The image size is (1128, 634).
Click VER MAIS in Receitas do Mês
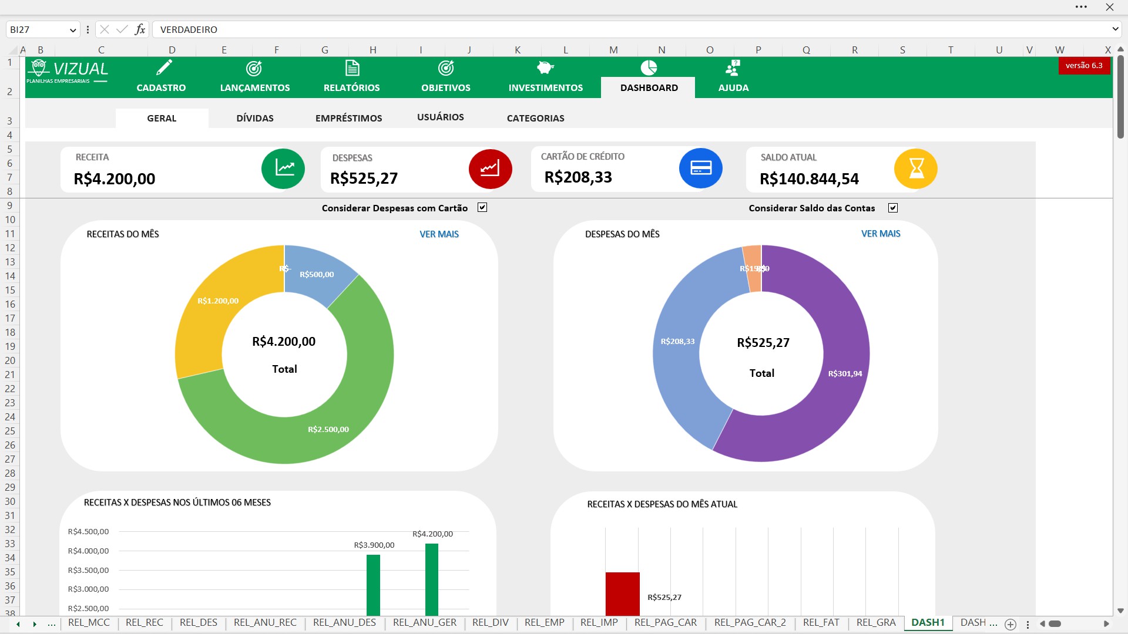click(439, 234)
